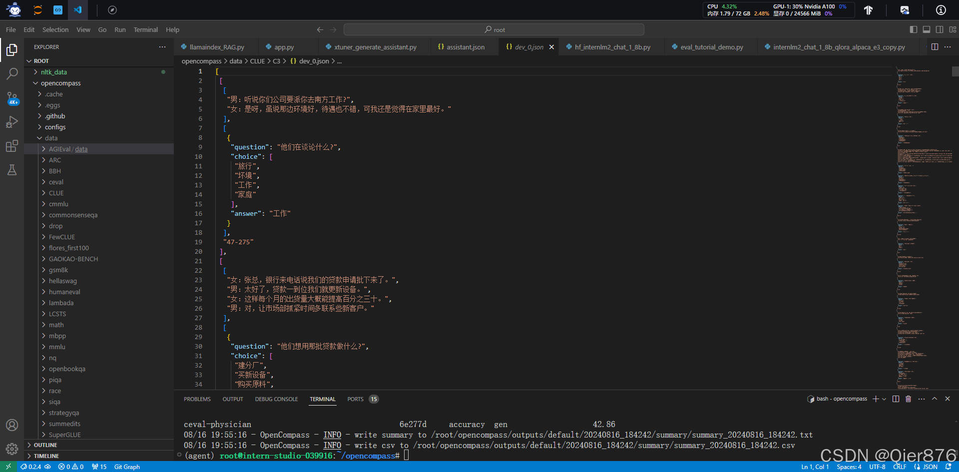Open the Search view in activity bar
The image size is (959, 472).
click(x=12, y=74)
